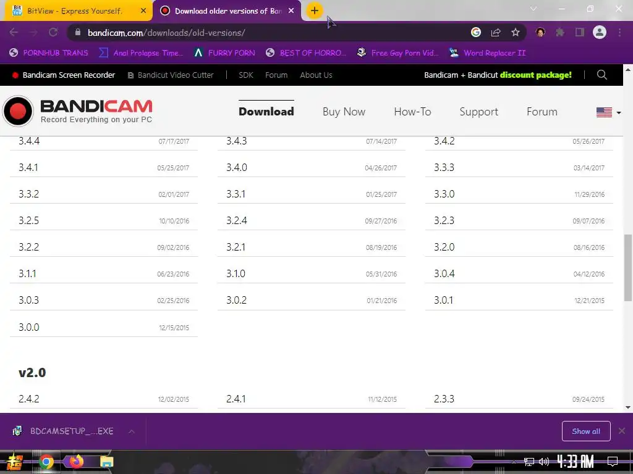Open Chrome from the taskbar
The width and height of the screenshot is (633, 474).
46,462
